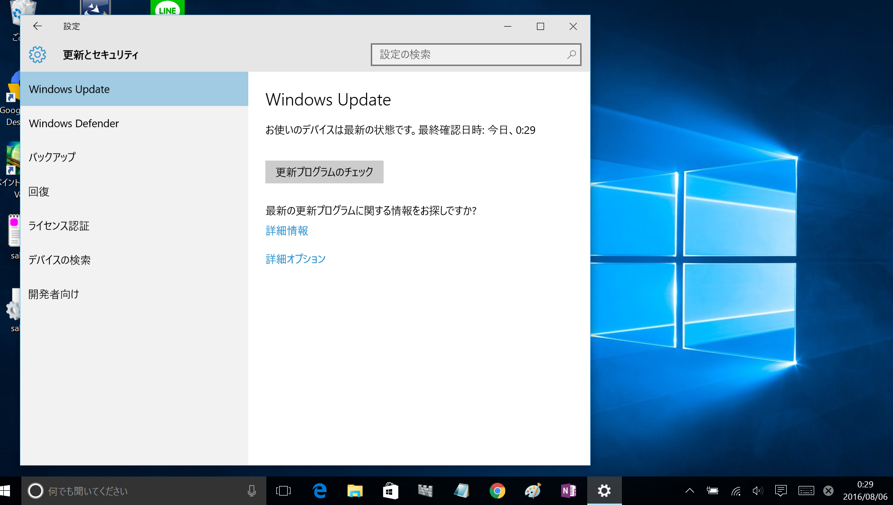This screenshot has width=893, height=505.
Task: Launch OneNote from the taskbar
Action: click(x=569, y=491)
